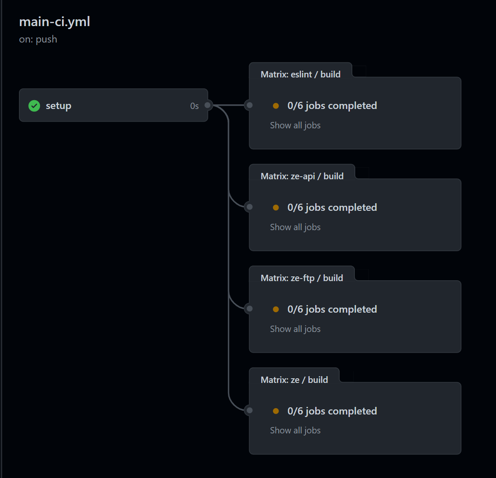The height and width of the screenshot is (478, 496).
Task: Select the Matrix: ze-ftp / build tab
Action: tap(302, 278)
